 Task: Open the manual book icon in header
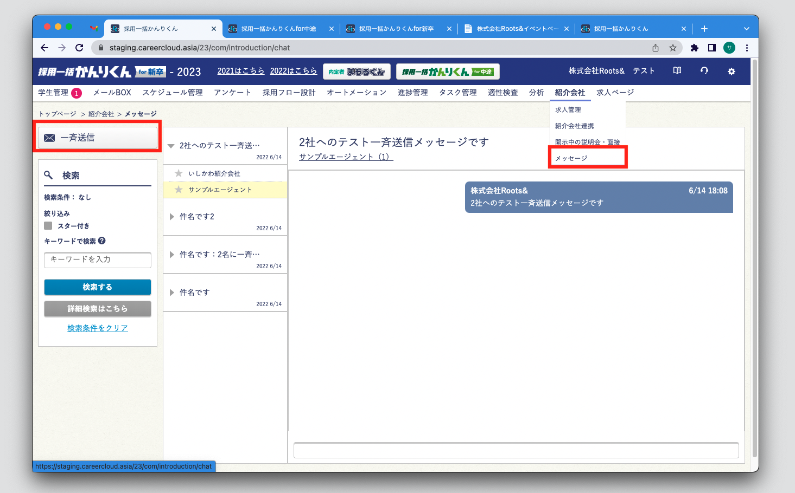pos(677,71)
